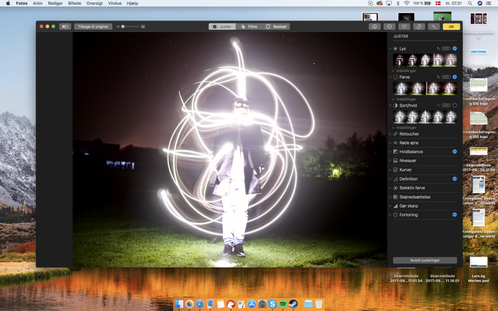Click the more options ellipsis icon
Image resolution: width=498 pixels, height=311 pixels.
(x=390, y=26)
